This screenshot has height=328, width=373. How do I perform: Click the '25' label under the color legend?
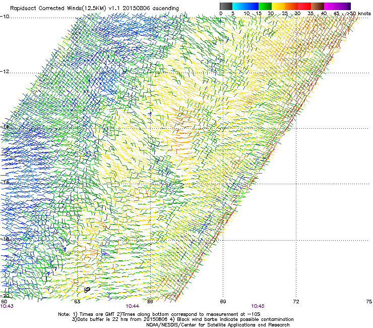[x=284, y=13]
